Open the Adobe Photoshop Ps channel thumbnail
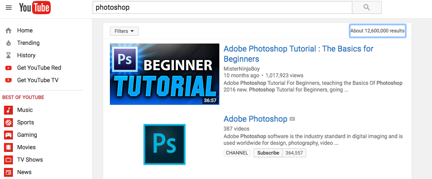Viewport: 432px width, 179px height. tap(165, 144)
